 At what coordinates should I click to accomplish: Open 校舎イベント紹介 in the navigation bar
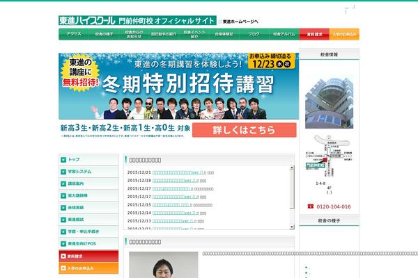click(194, 34)
